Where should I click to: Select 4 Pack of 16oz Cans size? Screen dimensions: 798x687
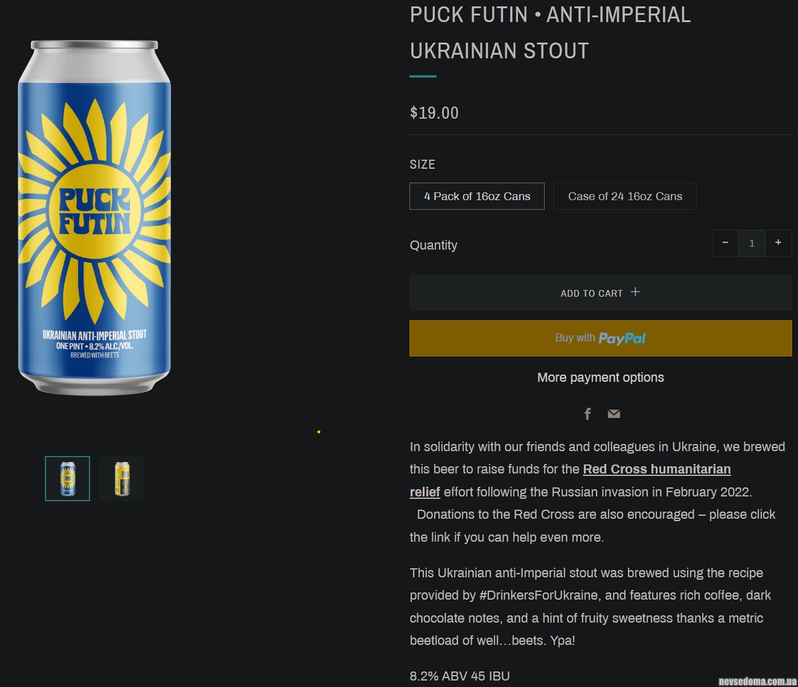click(477, 196)
